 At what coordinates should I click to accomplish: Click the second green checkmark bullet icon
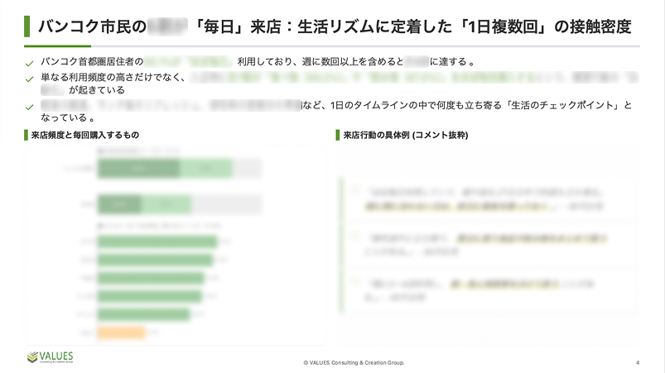30,77
